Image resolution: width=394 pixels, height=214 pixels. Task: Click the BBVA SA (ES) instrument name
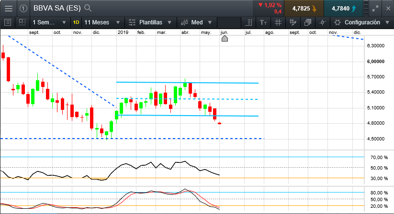(x=57, y=8)
